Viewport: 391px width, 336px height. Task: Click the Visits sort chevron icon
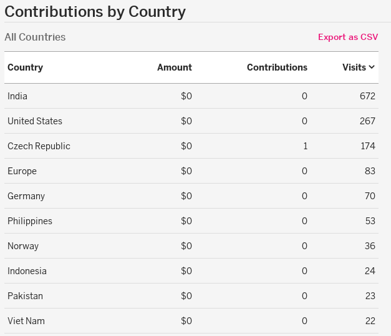(x=372, y=67)
